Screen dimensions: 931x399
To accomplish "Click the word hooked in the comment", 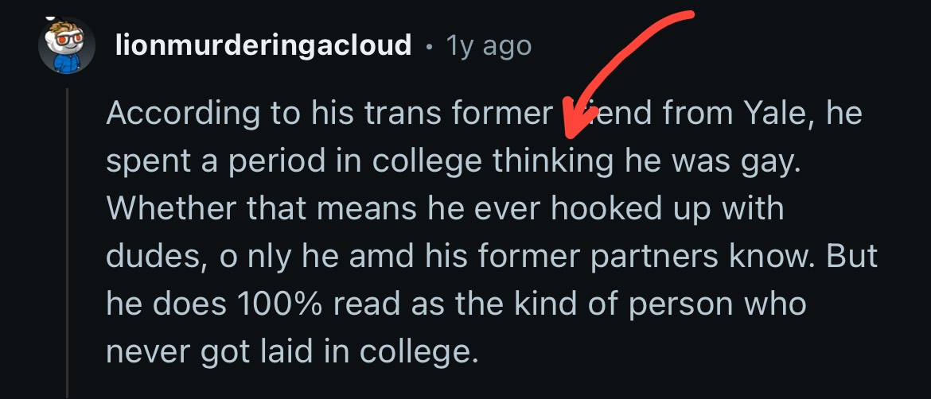I will click(601, 209).
